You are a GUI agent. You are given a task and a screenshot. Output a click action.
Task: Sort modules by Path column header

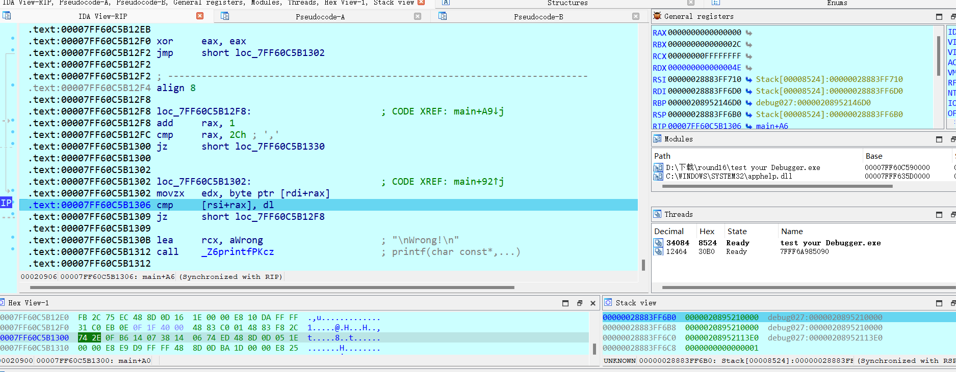point(757,156)
